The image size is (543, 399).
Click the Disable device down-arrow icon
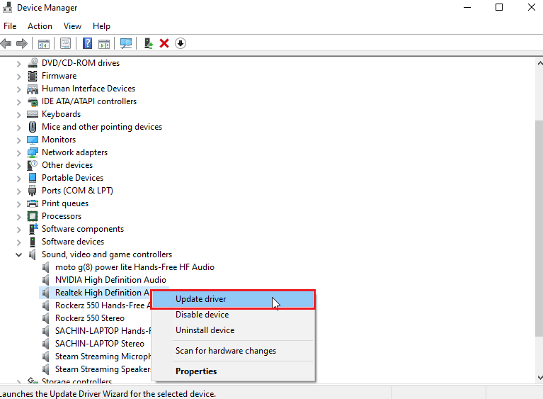181,43
